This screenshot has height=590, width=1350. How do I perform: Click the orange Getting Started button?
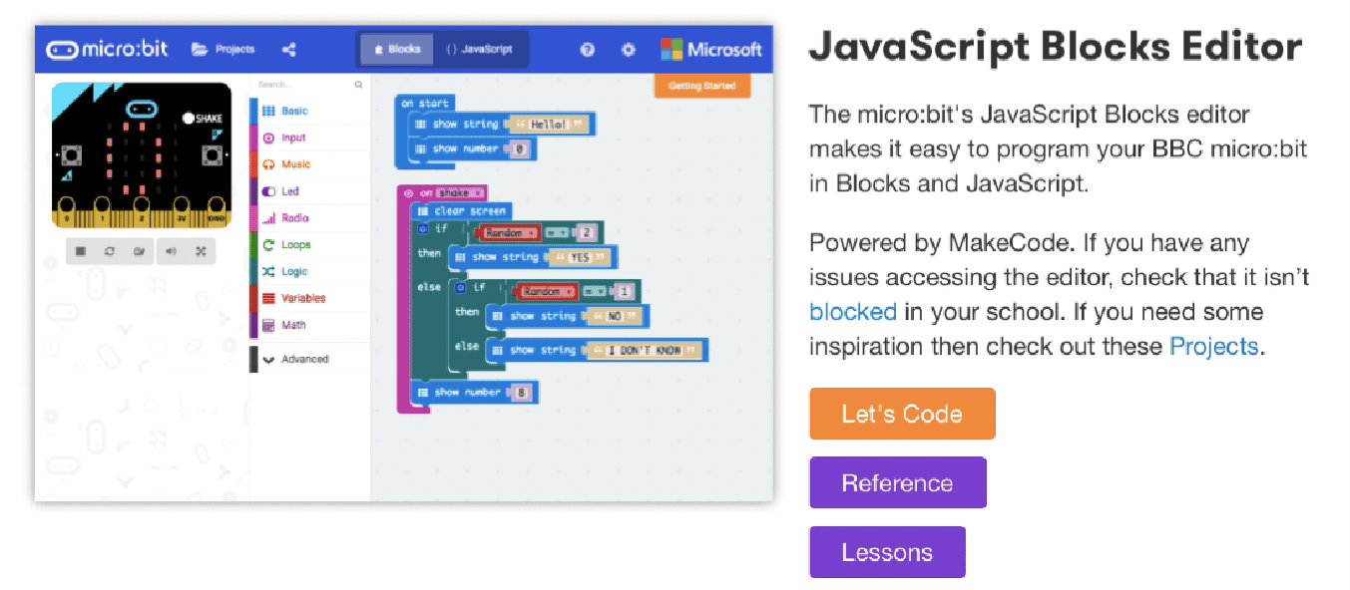[701, 86]
